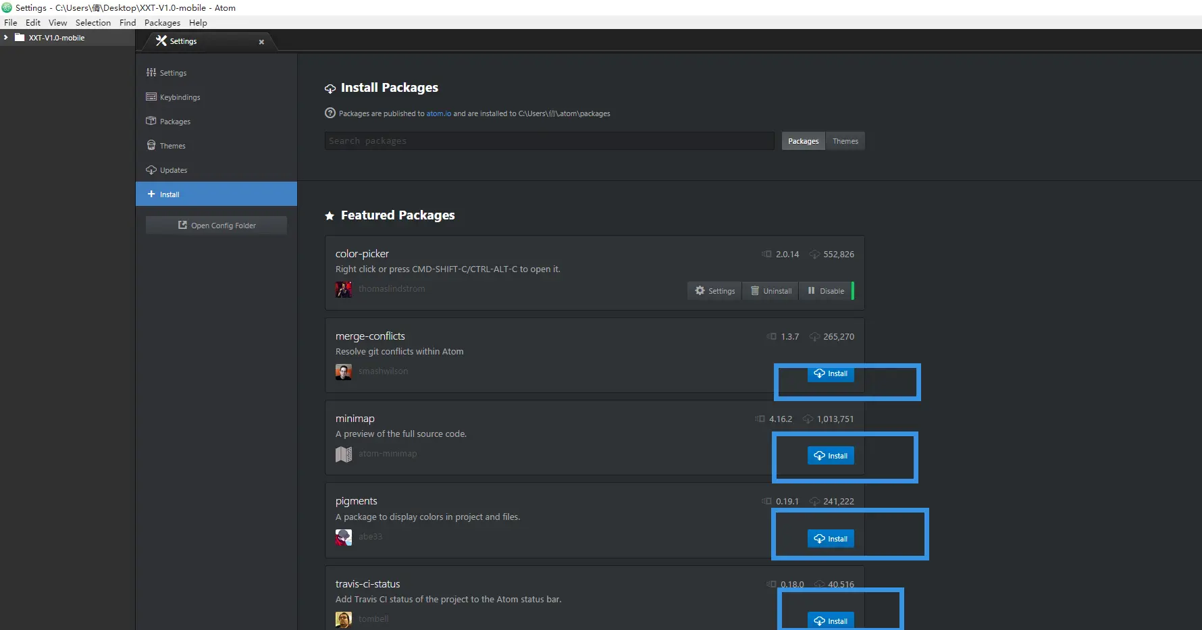The image size is (1202, 630).
Task: Click the atom-minimap author avatar
Action: (x=344, y=454)
